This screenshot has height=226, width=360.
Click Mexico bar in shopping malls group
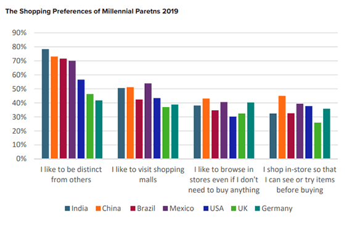click(x=148, y=121)
